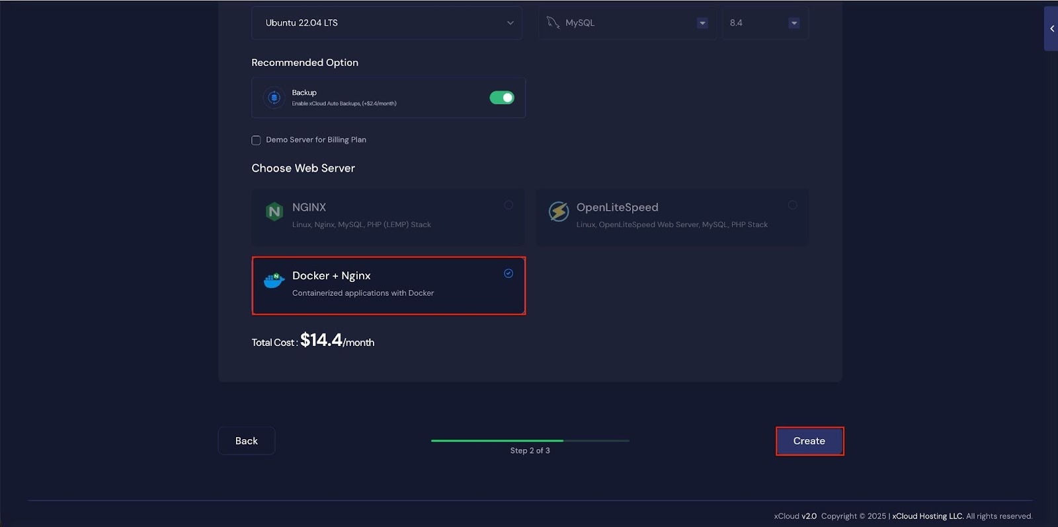Screen dimensions: 1058x527
Task: Click the Backup database icon
Action: (274, 98)
